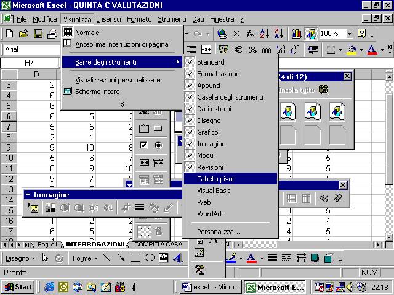The width and height of the screenshot is (394, 295).
Task: Apply the Percent style icon
Action: click(x=252, y=49)
